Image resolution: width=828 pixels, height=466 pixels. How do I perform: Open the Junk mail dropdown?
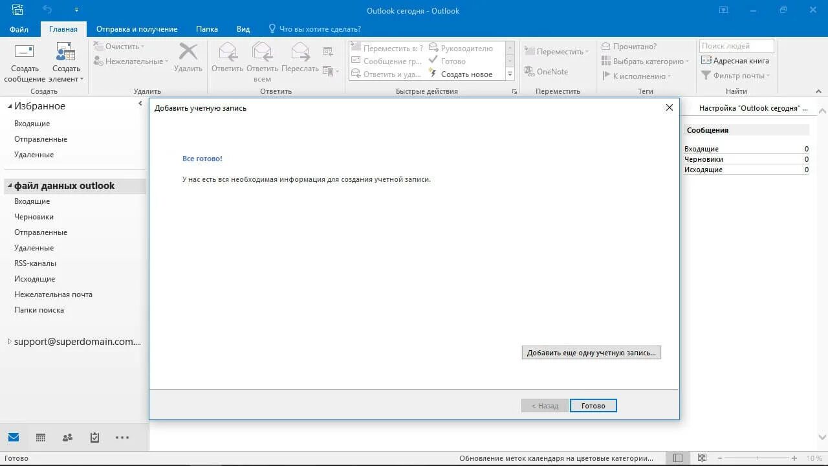click(x=131, y=61)
